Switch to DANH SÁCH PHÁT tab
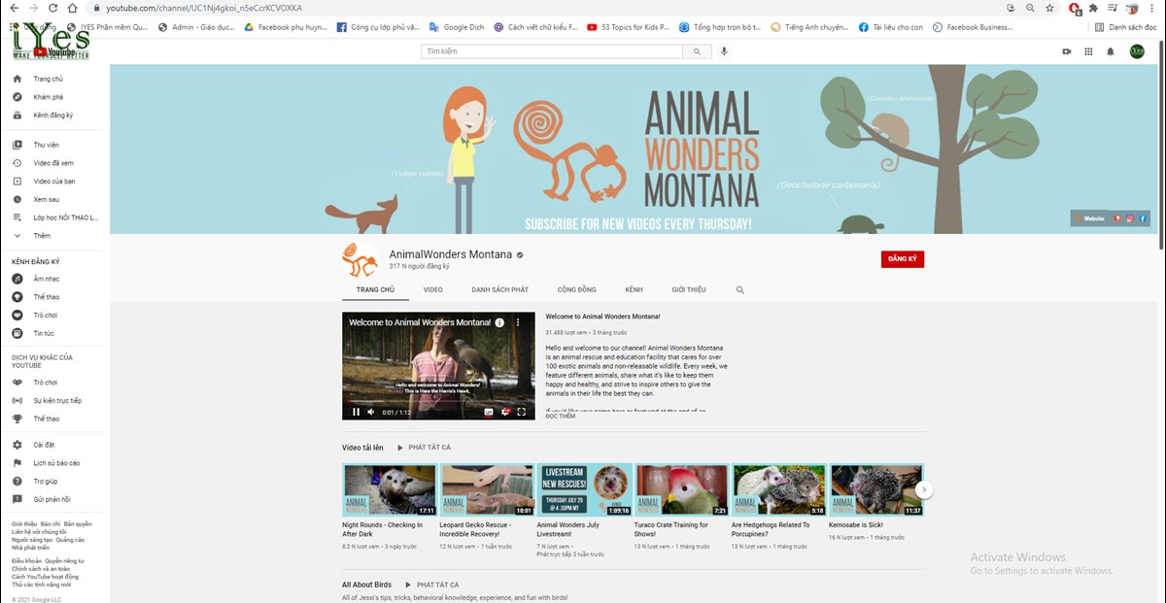 pyautogui.click(x=499, y=289)
